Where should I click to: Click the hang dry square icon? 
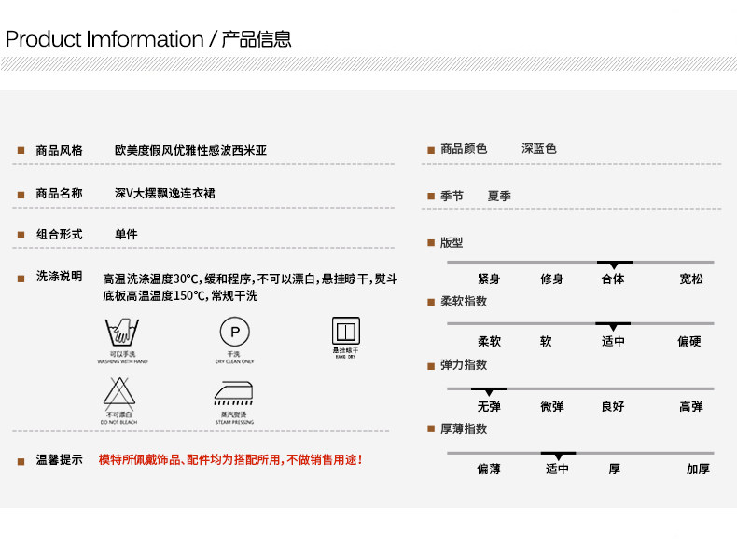point(346,331)
